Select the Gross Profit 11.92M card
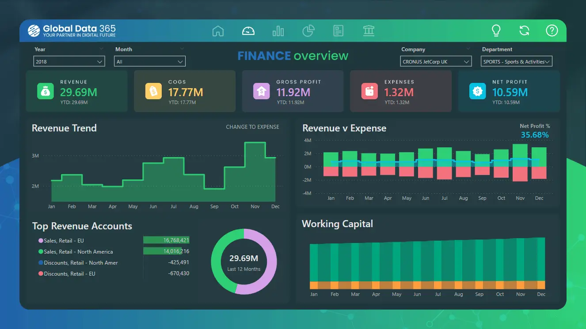Viewport: 586px width, 329px height. 293,91
